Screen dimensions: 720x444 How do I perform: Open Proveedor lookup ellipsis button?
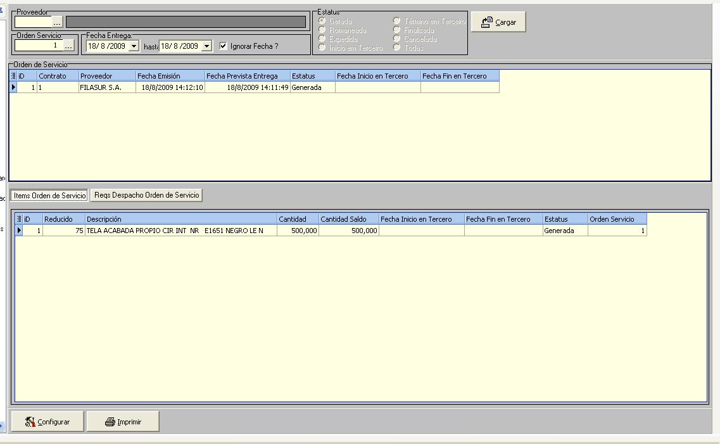[57, 22]
